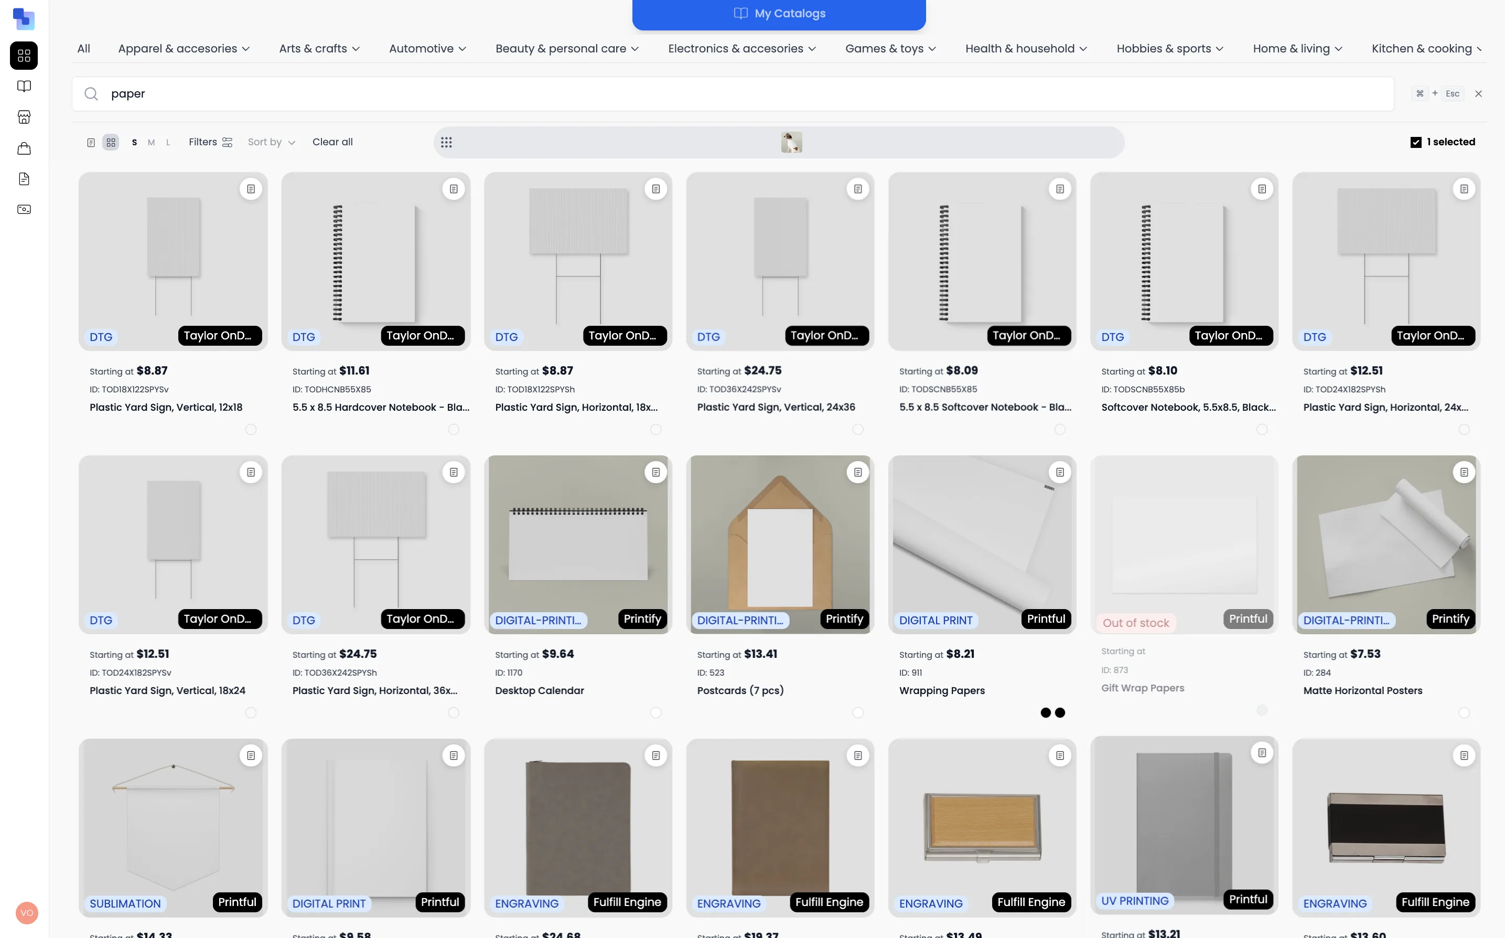Open the shopping bag icon in sidebar
The width and height of the screenshot is (1505, 938).
[24, 147]
